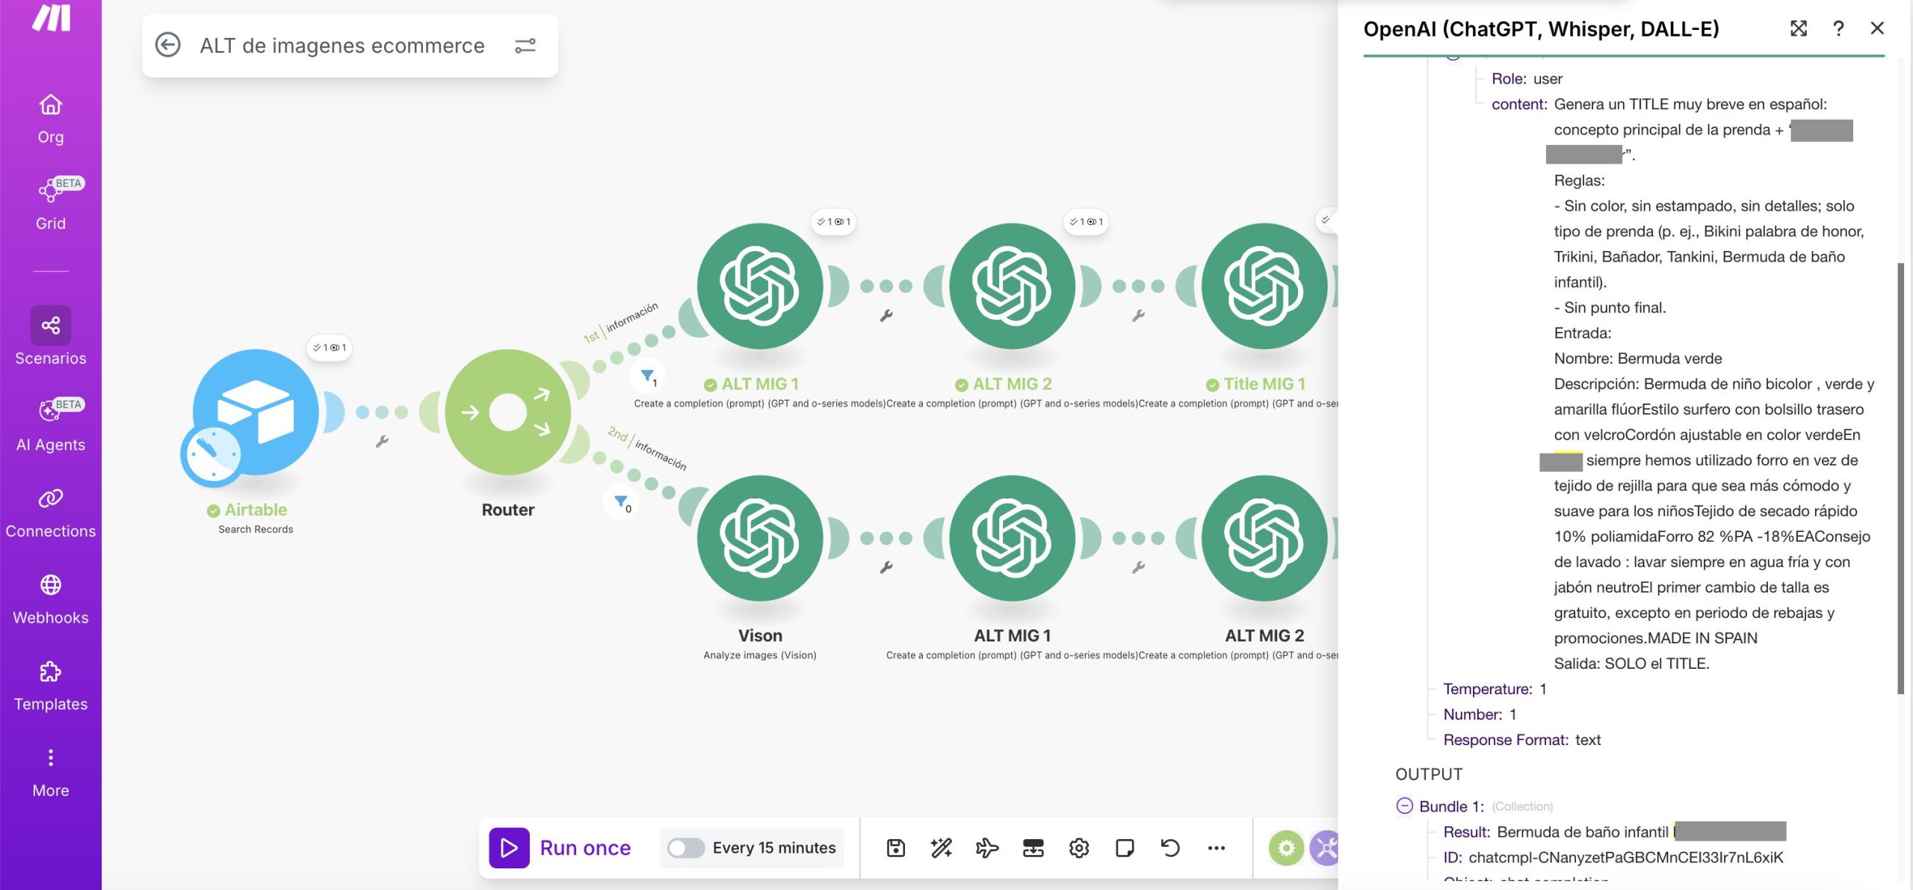Viewport: 1913px width, 890px height.
Task: Click the first route filter icon
Action: [647, 376]
